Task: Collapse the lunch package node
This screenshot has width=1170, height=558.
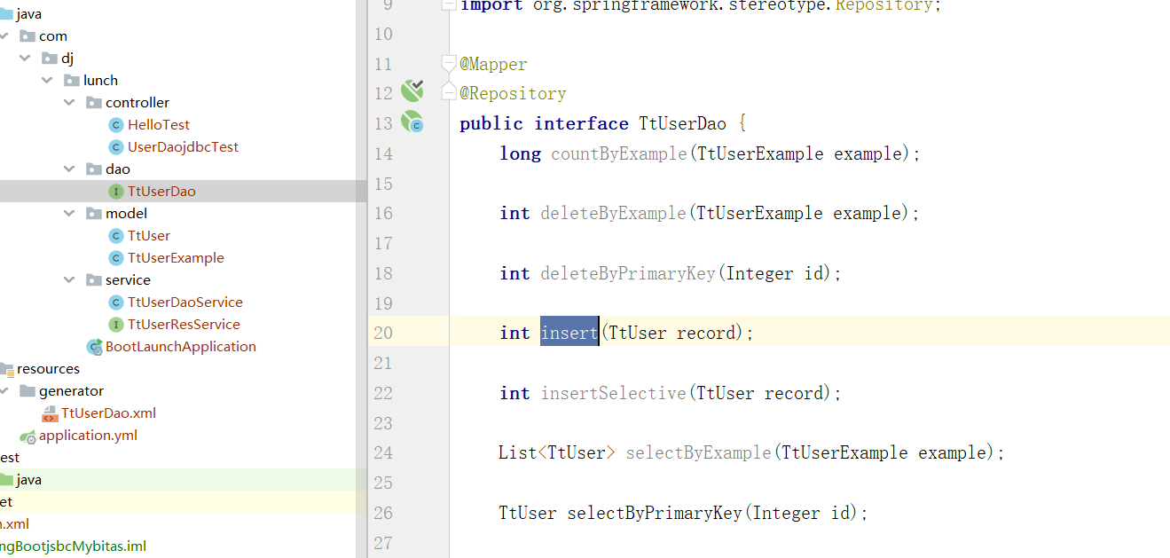Action: pos(47,81)
